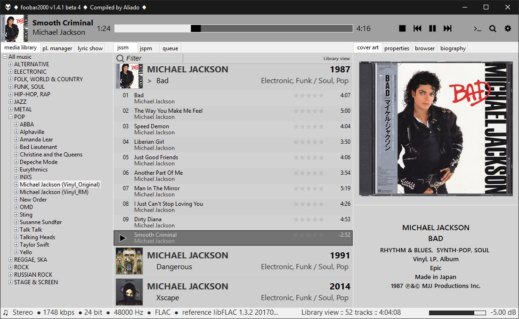Expand the JAZZ genre node
519x319 pixels.
[10, 102]
